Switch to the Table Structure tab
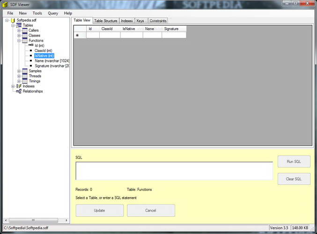 [106, 21]
